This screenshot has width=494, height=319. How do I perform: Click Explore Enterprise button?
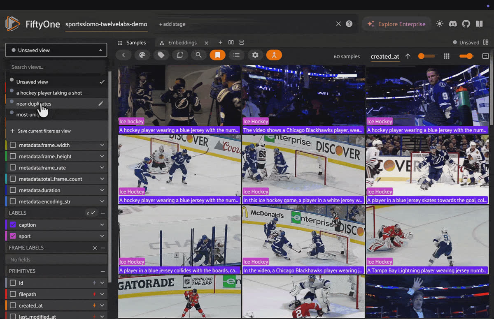tap(396, 24)
